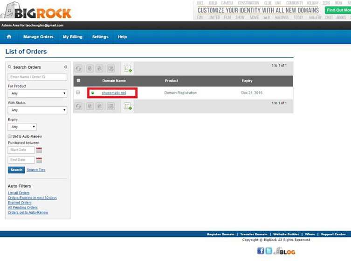The width and height of the screenshot is (351, 263).
Task: Focus the Start Date field
Action: coord(21,150)
